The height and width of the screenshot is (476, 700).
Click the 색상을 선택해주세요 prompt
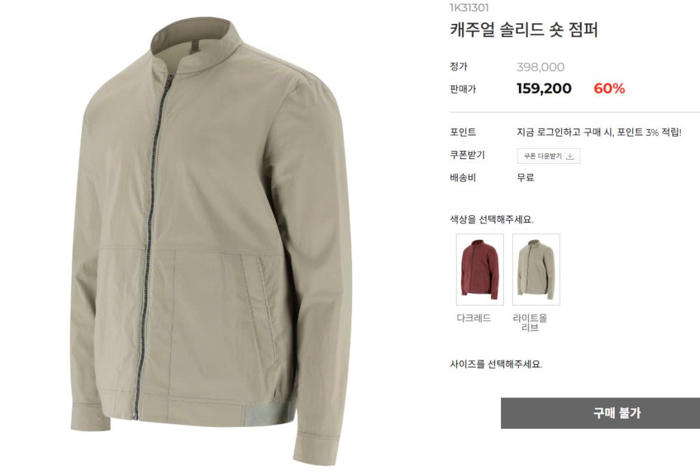(x=492, y=219)
